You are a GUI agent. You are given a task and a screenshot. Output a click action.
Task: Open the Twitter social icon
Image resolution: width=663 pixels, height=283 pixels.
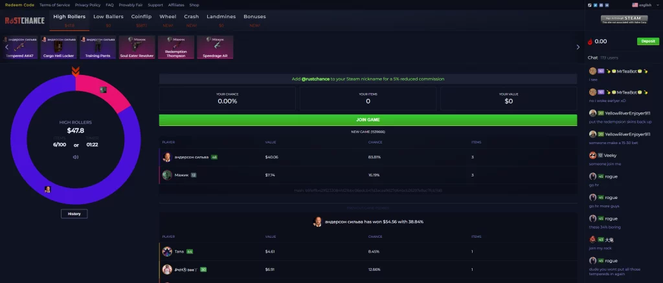click(595, 5)
